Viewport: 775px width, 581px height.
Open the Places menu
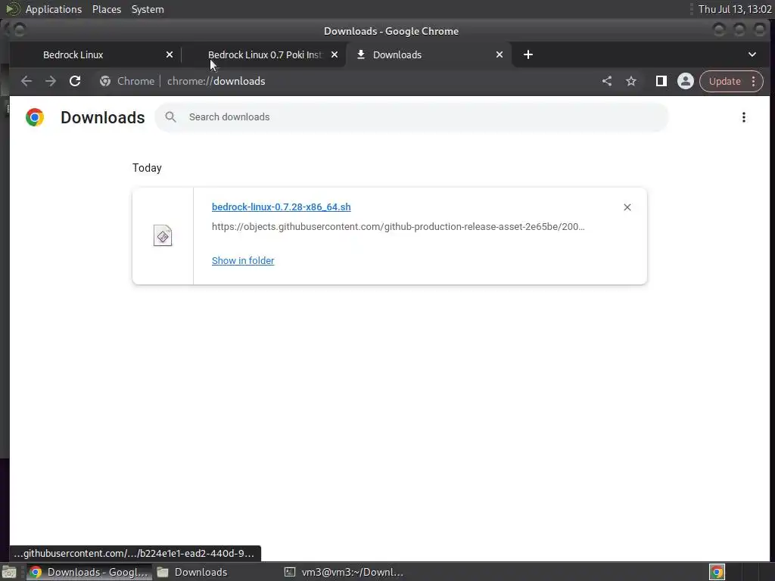(107, 9)
